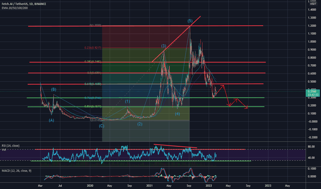Click the 1.0000 price axis value
Image resolution: width=321 pixels, height=189 pixels.
click(x=312, y=42)
